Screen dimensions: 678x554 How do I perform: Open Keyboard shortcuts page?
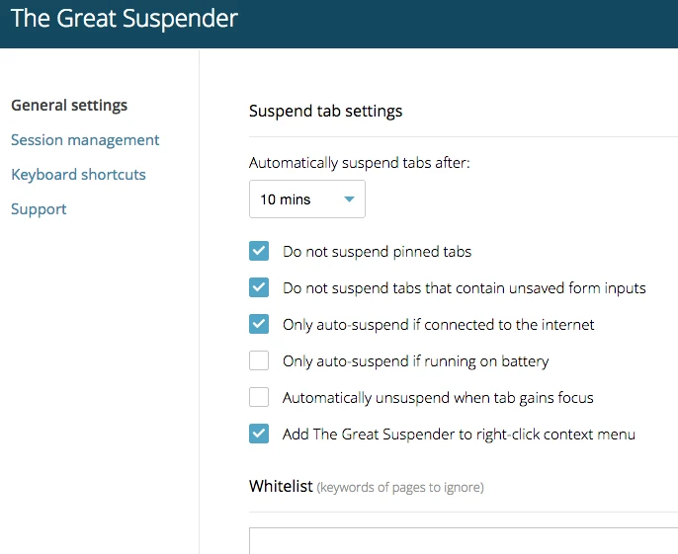pyautogui.click(x=78, y=175)
